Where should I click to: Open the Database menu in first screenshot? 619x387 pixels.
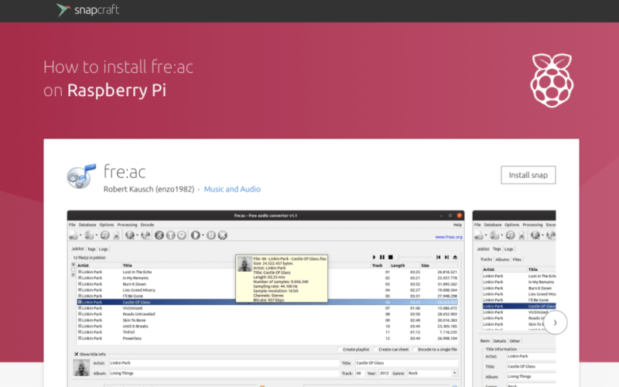(87, 224)
